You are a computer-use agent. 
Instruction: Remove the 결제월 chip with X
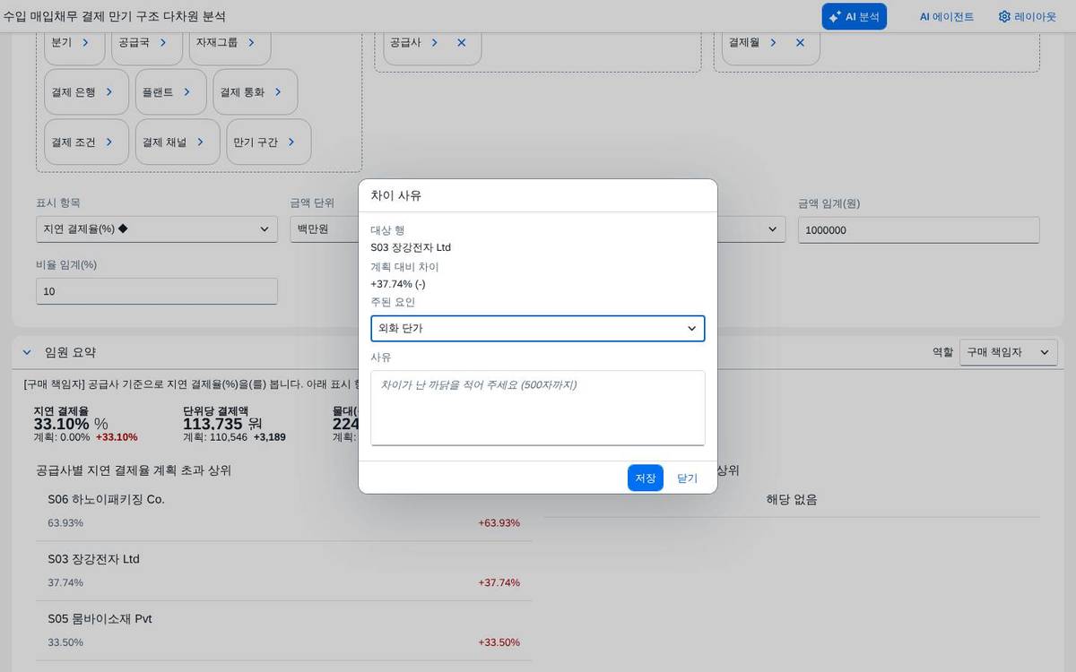click(801, 42)
